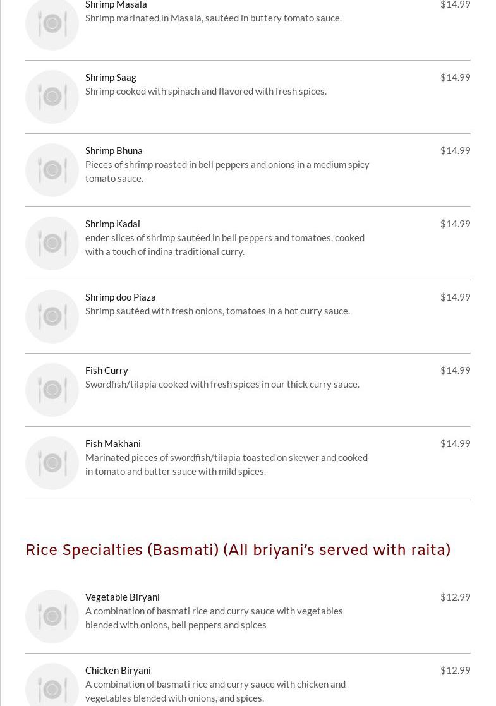Click the Vegetable Biryani plate icon
Viewport: 496px width, 706px height.
[x=52, y=616]
